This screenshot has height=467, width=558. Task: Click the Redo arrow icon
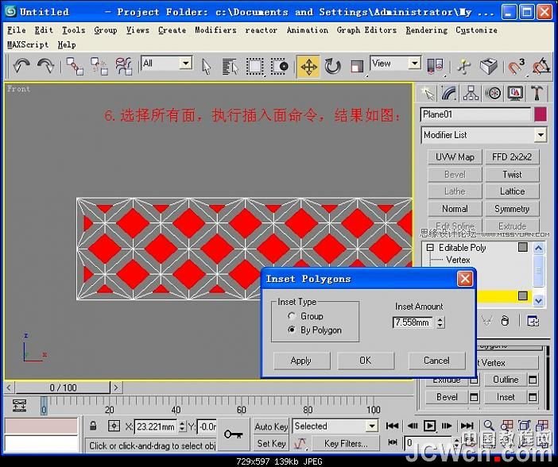tap(45, 66)
